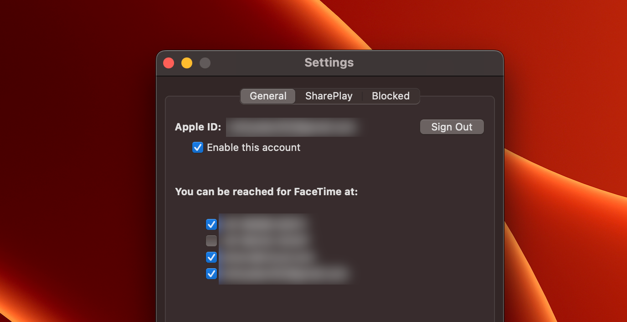The image size is (627, 322).
Task: Select the General tab
Action: click(267, 96)
